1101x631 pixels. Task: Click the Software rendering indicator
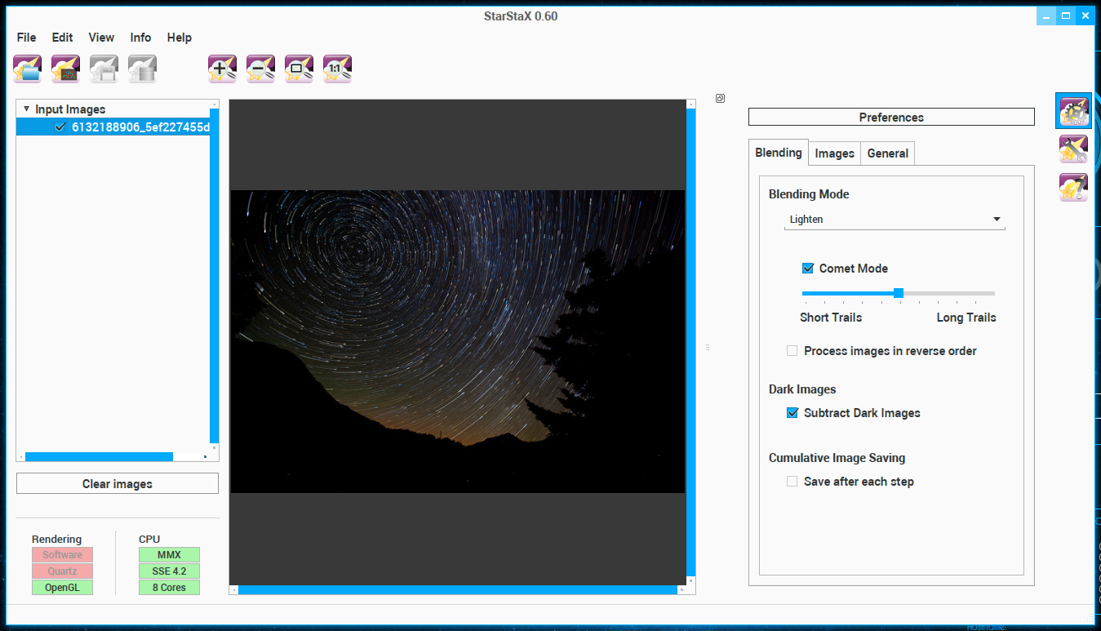(62, 555)
